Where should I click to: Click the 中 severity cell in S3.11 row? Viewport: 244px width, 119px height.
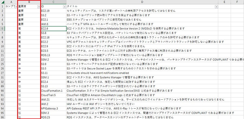(29, 73)
